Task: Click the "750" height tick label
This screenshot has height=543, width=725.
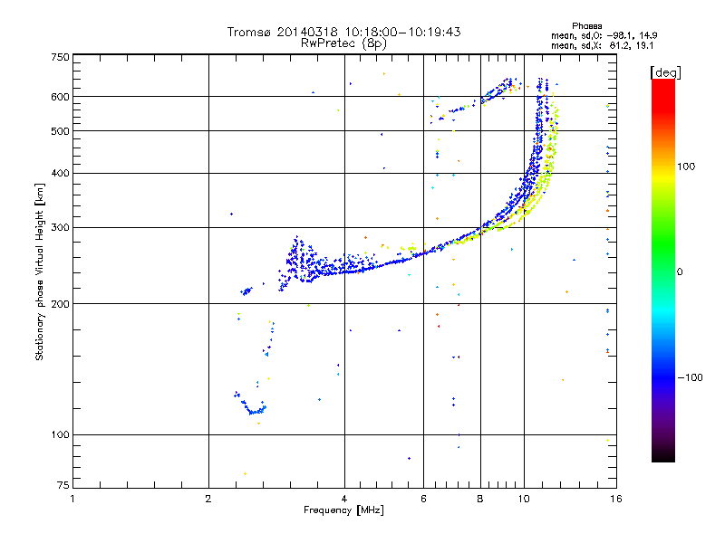Action: click(60, 57)
